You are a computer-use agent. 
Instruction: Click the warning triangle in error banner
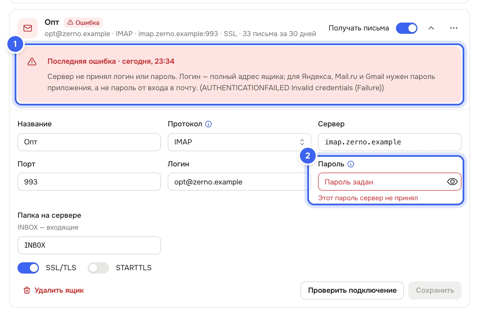click(32, 61)
